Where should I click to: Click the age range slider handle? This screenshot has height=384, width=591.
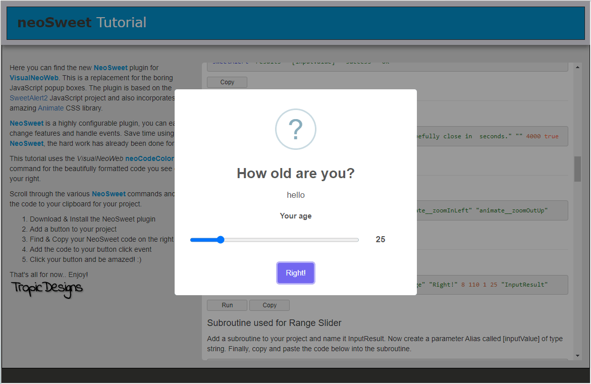coord(221,240)
